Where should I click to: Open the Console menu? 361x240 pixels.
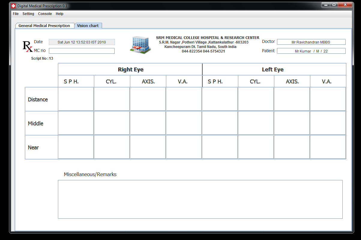[45, 14]
